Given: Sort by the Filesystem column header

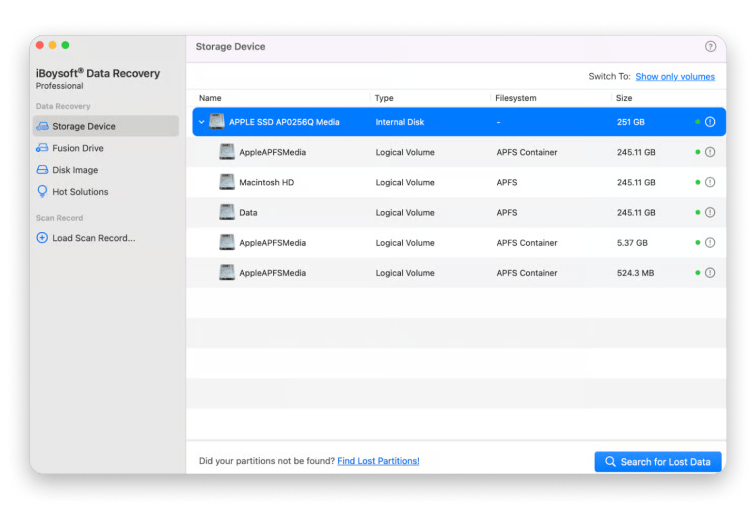Looking at the screenshot, I should tap(516, 98).
